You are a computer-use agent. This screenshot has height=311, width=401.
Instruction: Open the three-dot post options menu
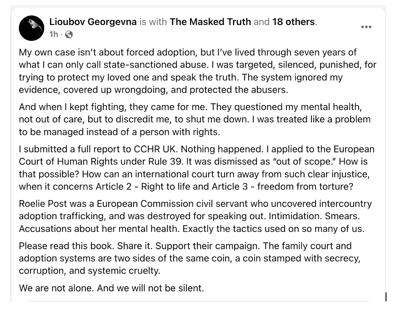[x=366, y=27]
